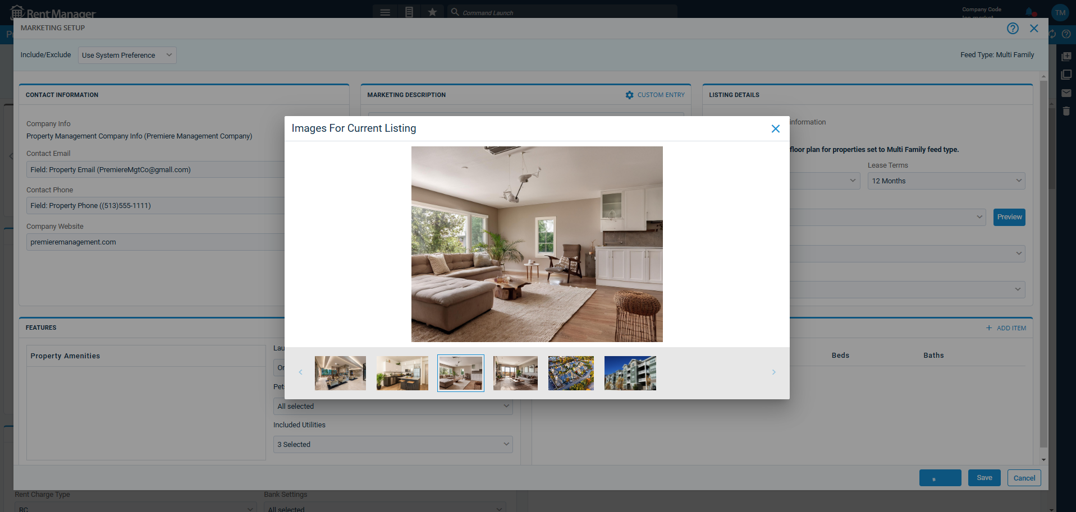Open the email envelope icon in right sidebar
Image resolution: width=1076 pixels, height=512 pixels.
pos(1066,93)
